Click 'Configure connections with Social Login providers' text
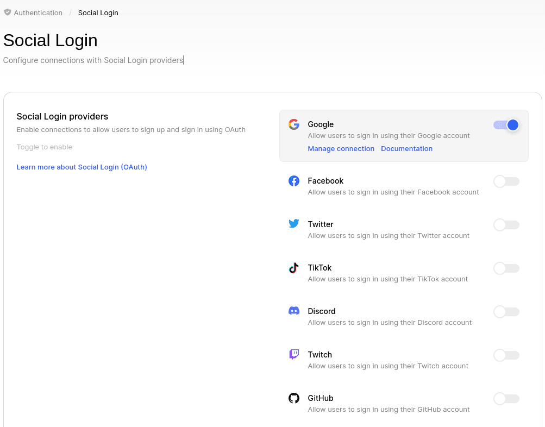 (x=93, y=60)
